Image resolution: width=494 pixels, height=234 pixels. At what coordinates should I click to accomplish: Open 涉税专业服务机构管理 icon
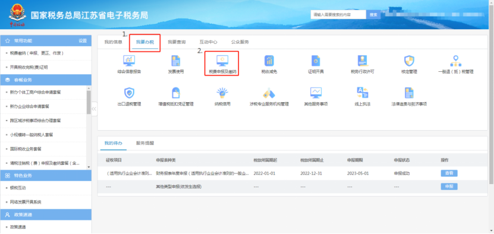[x=269, y=93]
